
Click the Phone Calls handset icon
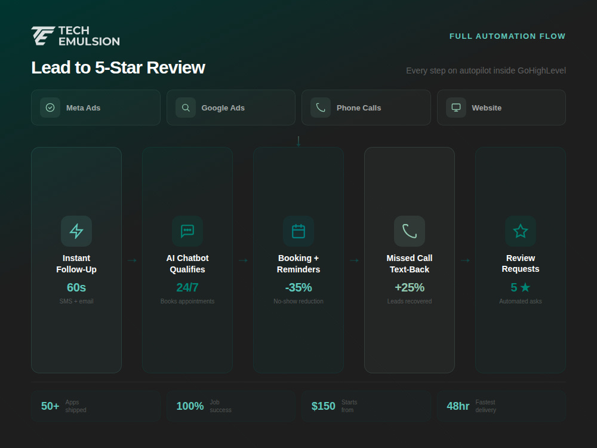[321, 108]
